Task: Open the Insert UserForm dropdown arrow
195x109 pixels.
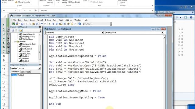Action: [x=19, y=24]
